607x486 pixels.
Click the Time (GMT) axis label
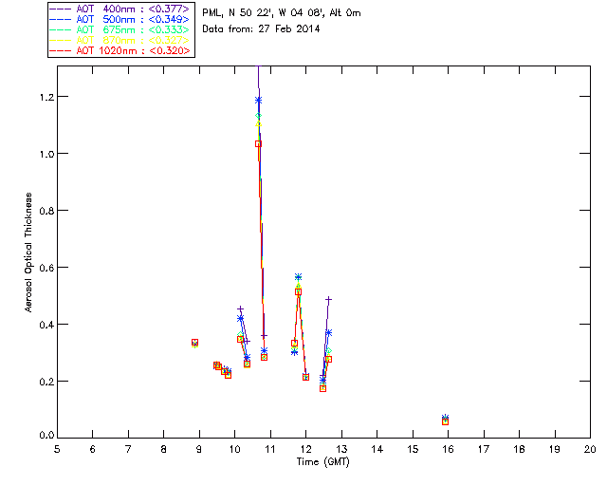click(x=322, y=462)
